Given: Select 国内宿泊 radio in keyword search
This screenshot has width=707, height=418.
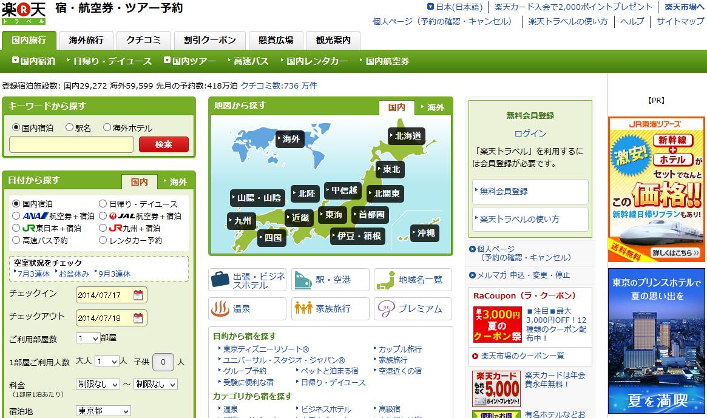Looking at the screenshot, I should click(x=16, y=127).
